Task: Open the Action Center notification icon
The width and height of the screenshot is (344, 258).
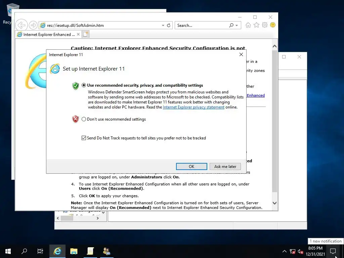Action: click(333, 251)
